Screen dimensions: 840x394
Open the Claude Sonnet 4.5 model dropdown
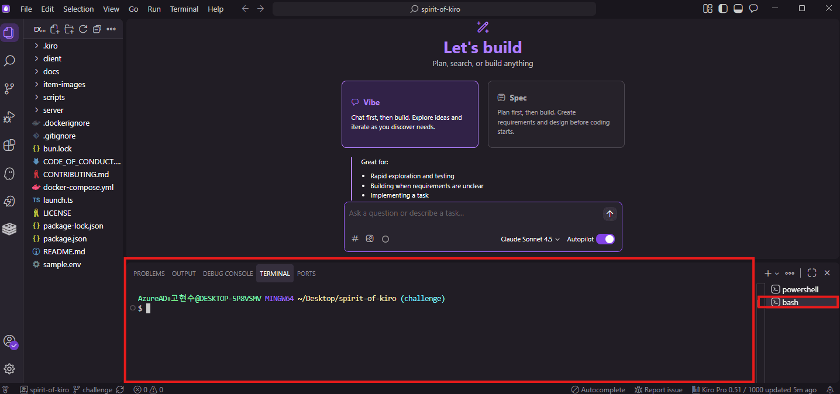530,239
